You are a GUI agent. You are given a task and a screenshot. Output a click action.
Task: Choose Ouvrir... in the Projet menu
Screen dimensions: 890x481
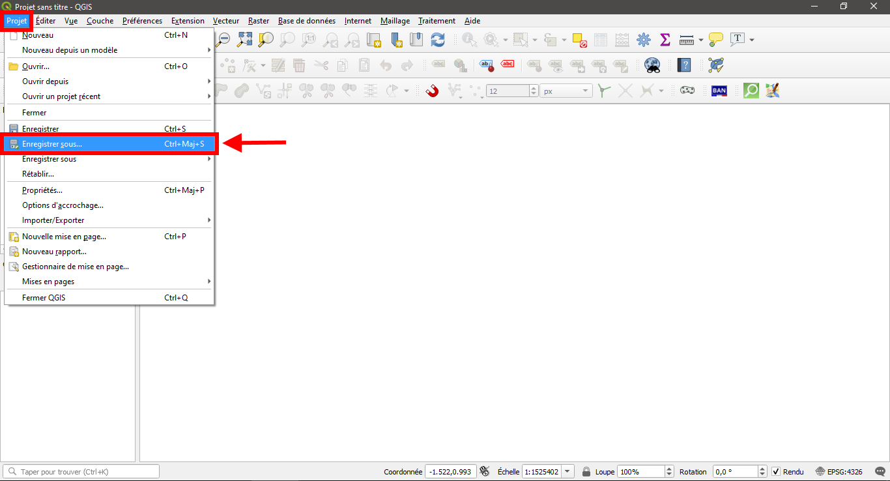109,66
